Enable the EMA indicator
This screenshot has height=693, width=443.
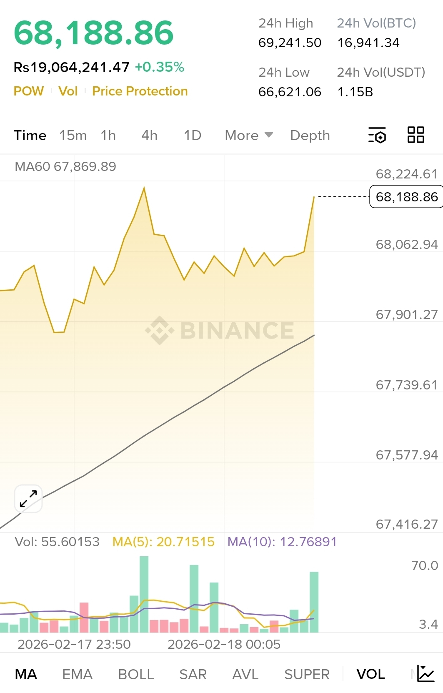click(77, 674)
